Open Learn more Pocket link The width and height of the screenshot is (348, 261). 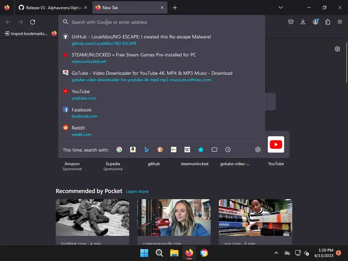[137, 192]
